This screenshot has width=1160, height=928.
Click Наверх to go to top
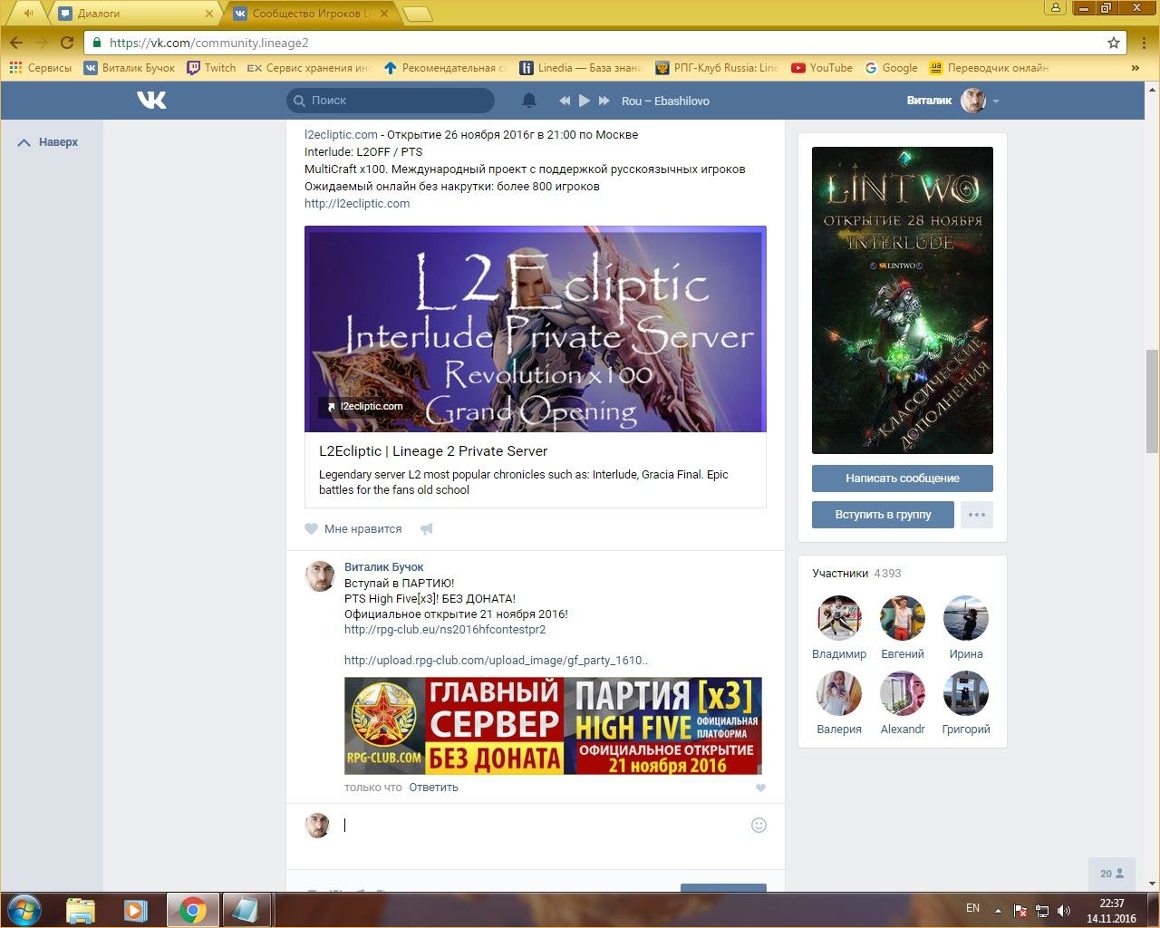click(x=49, y=142)
